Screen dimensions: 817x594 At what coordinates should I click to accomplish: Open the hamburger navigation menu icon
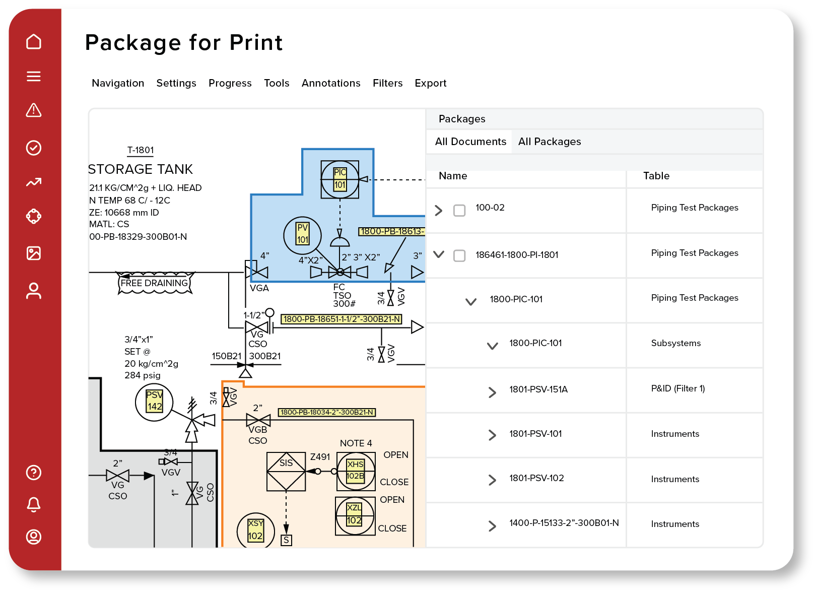(34, 76)
